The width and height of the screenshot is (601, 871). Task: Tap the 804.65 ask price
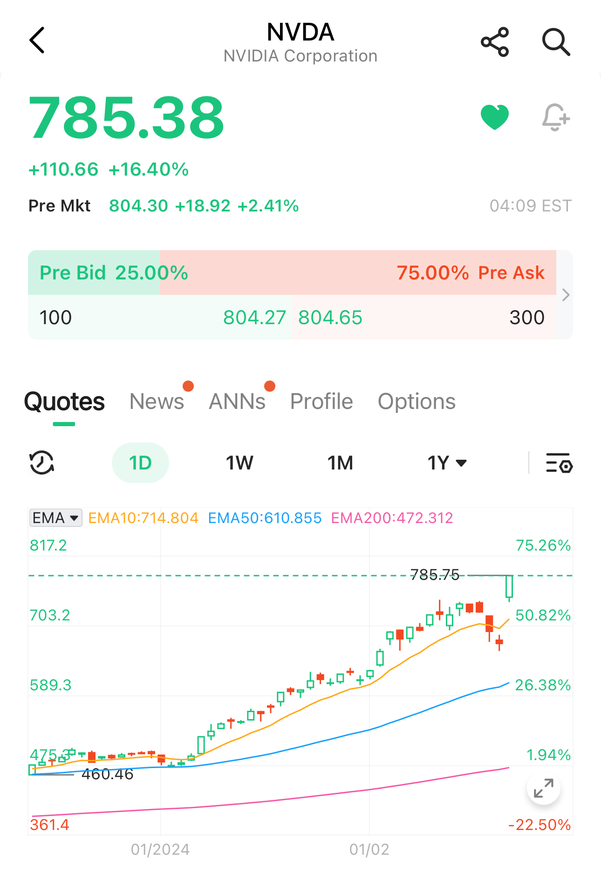[x=330, y=318]
